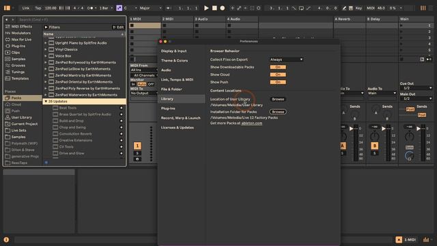Browse for Location of User Library
Viewport: 437px width, 246px height.
click(278, 99)
